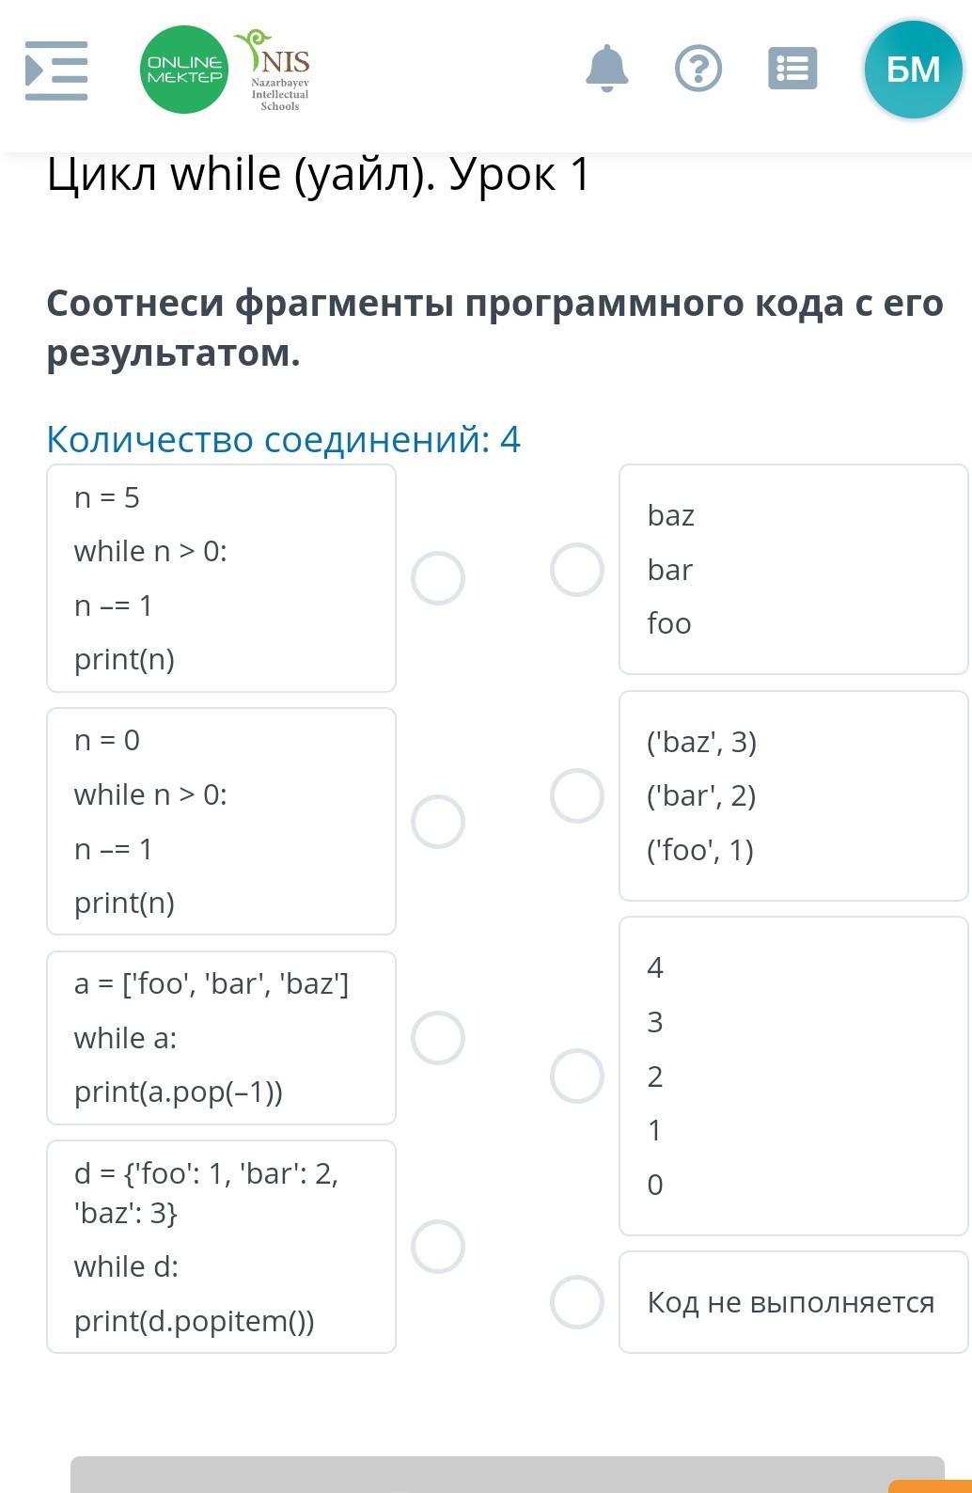The width and height of the screenshot is (972, 1493).
Task: Select connector for ('baz', 3) tuples result
Action: pyautogui.click(x=577, y=796)
